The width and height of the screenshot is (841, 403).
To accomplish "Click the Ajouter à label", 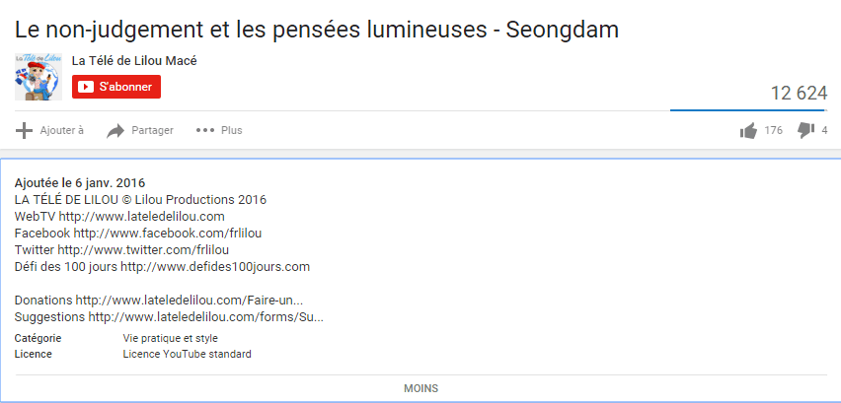I will click(61, 130).
